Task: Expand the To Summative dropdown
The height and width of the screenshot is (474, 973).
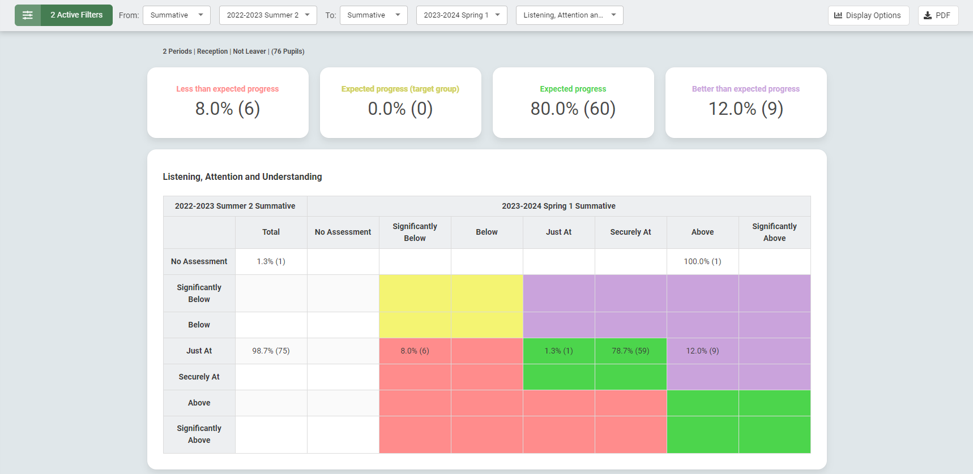Action: coord(373,15)
